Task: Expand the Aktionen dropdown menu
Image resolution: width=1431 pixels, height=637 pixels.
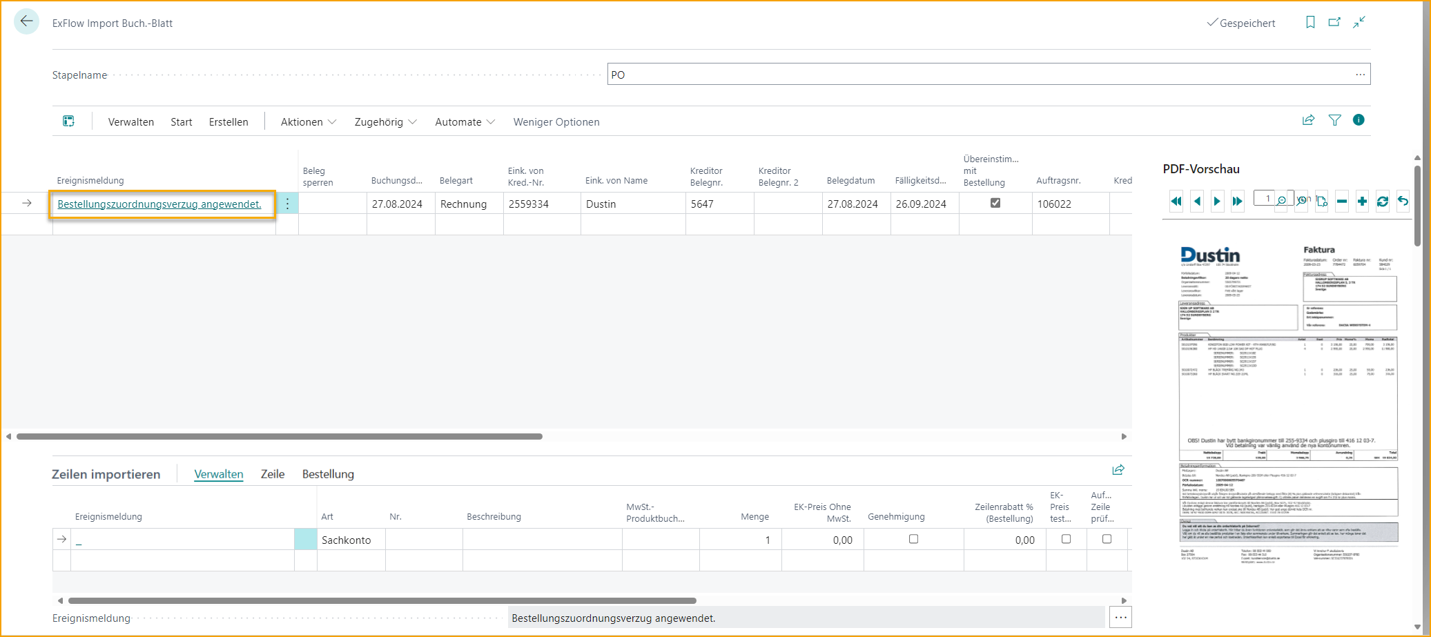Action: tap(308, 122)
